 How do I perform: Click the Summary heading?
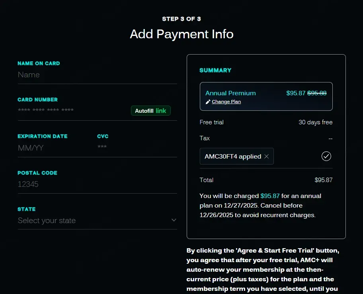point(215,70)
